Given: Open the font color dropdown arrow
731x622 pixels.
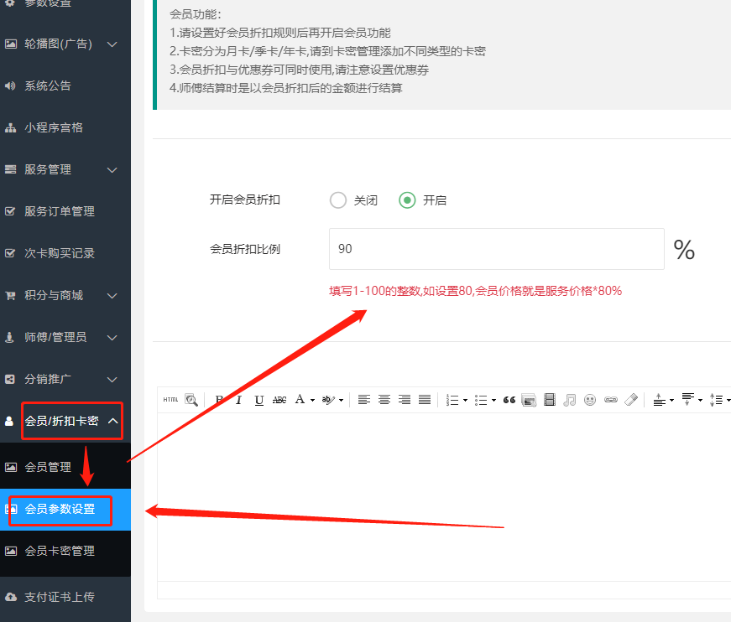Looking at the screenshot, I should pyautogui.click(x=312, y=400).
